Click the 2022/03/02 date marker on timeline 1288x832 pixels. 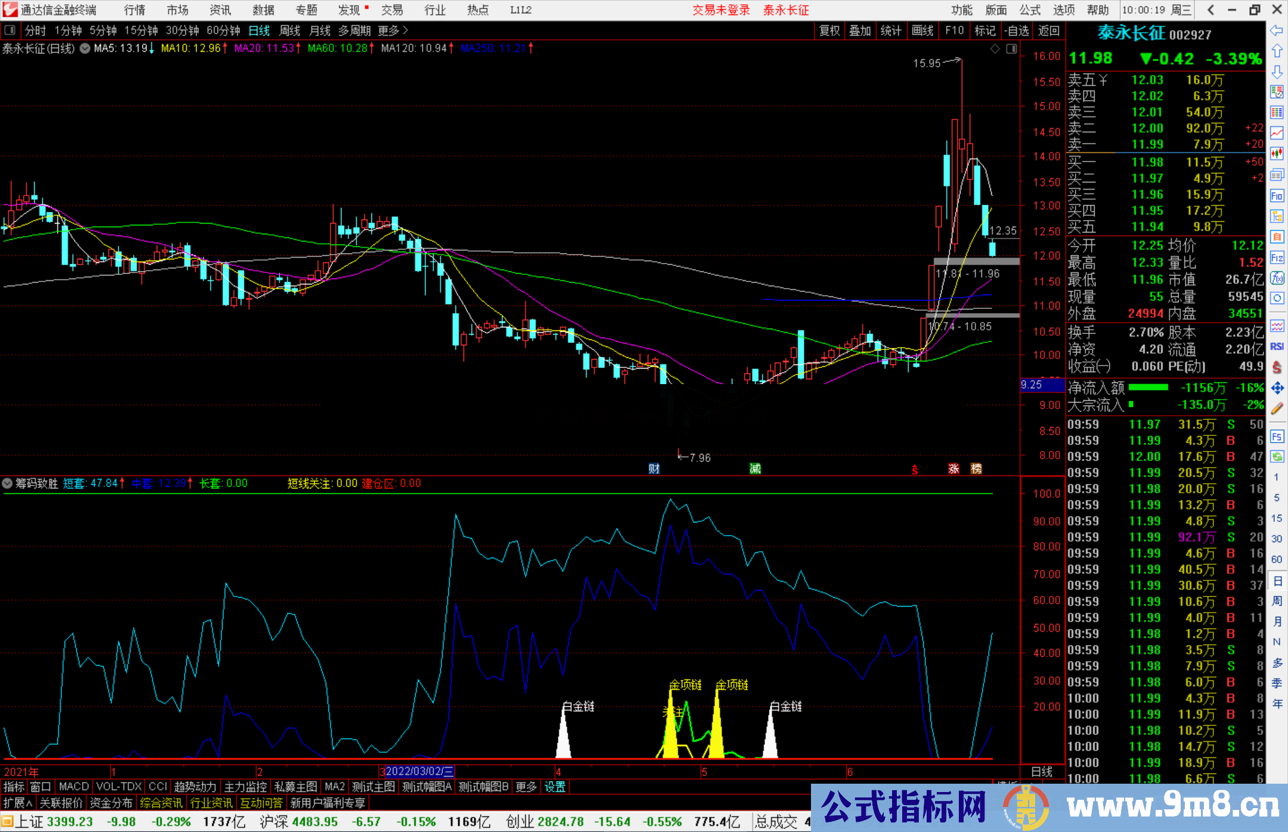point(419,771)
